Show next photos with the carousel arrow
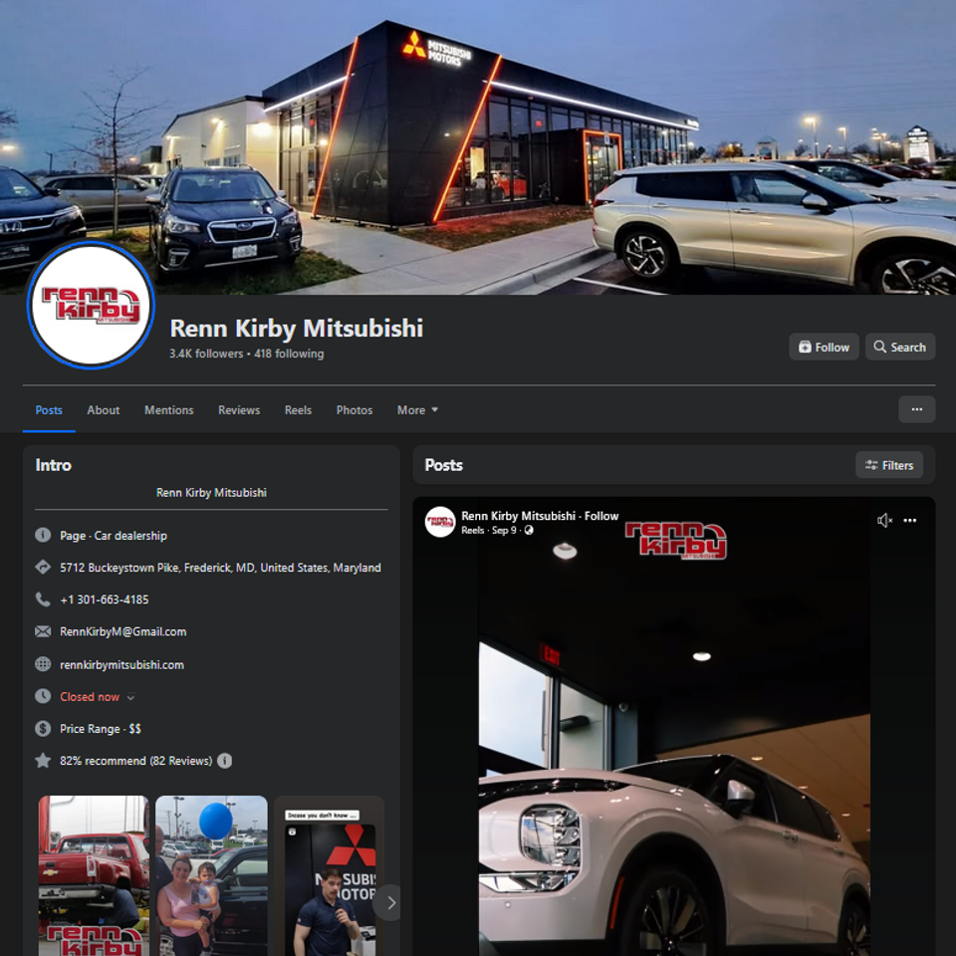The width and height of the screenshot is (956, 956). 390,902
